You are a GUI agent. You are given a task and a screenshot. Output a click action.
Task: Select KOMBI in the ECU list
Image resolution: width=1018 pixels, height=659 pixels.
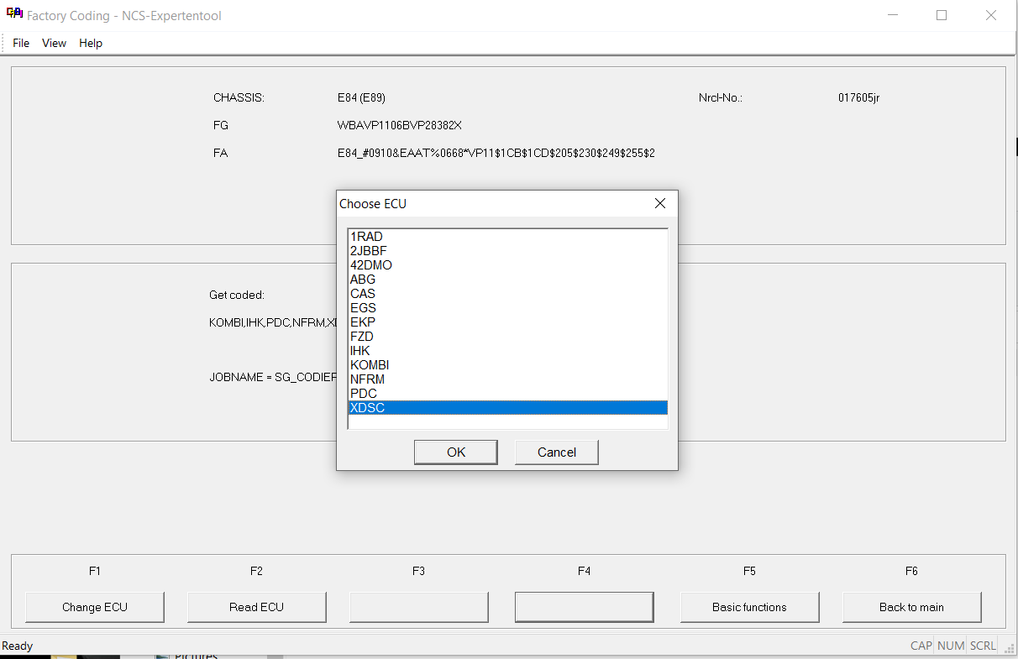pyautogui.click(x=507, y=365)
